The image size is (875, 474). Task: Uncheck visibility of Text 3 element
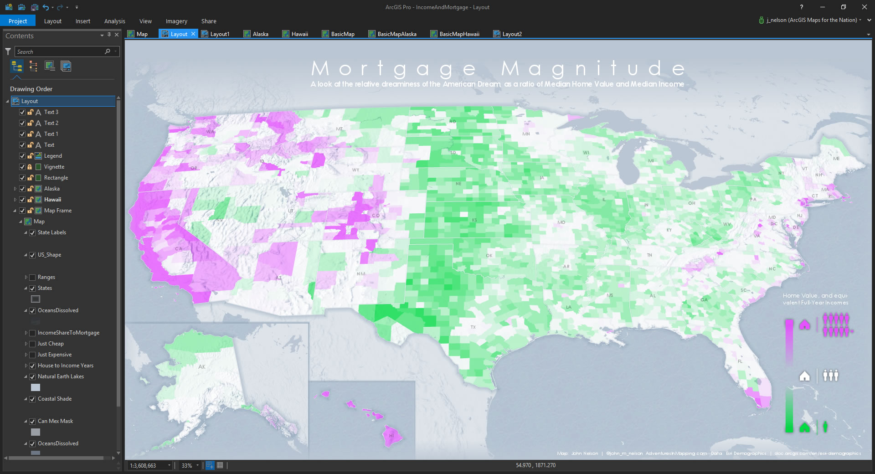pyautogui.click(x=22, y=112)
